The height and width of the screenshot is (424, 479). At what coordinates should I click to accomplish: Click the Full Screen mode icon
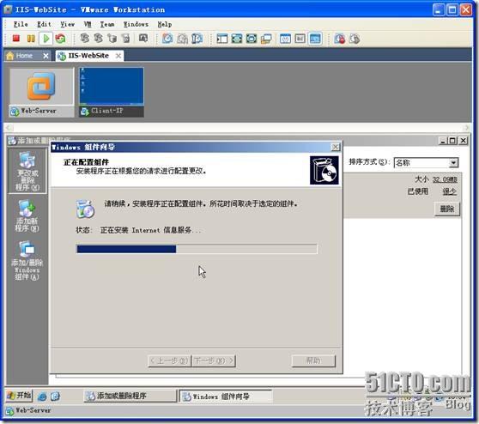pyautogui.click(x=237, y=39)
